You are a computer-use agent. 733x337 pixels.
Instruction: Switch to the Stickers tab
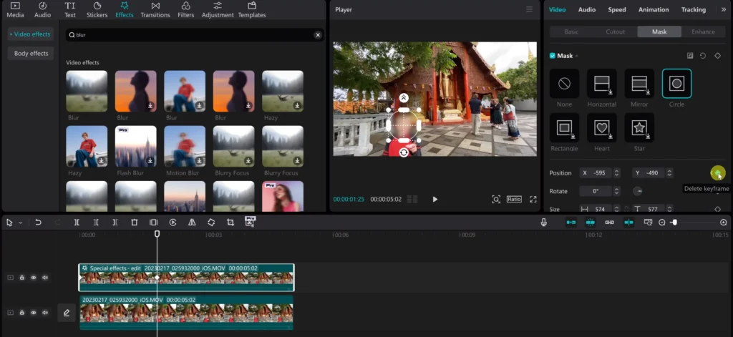[x=97, y=10]
